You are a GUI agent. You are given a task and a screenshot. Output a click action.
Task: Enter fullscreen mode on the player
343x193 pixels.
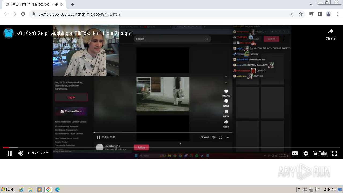(x=334, y=153)
